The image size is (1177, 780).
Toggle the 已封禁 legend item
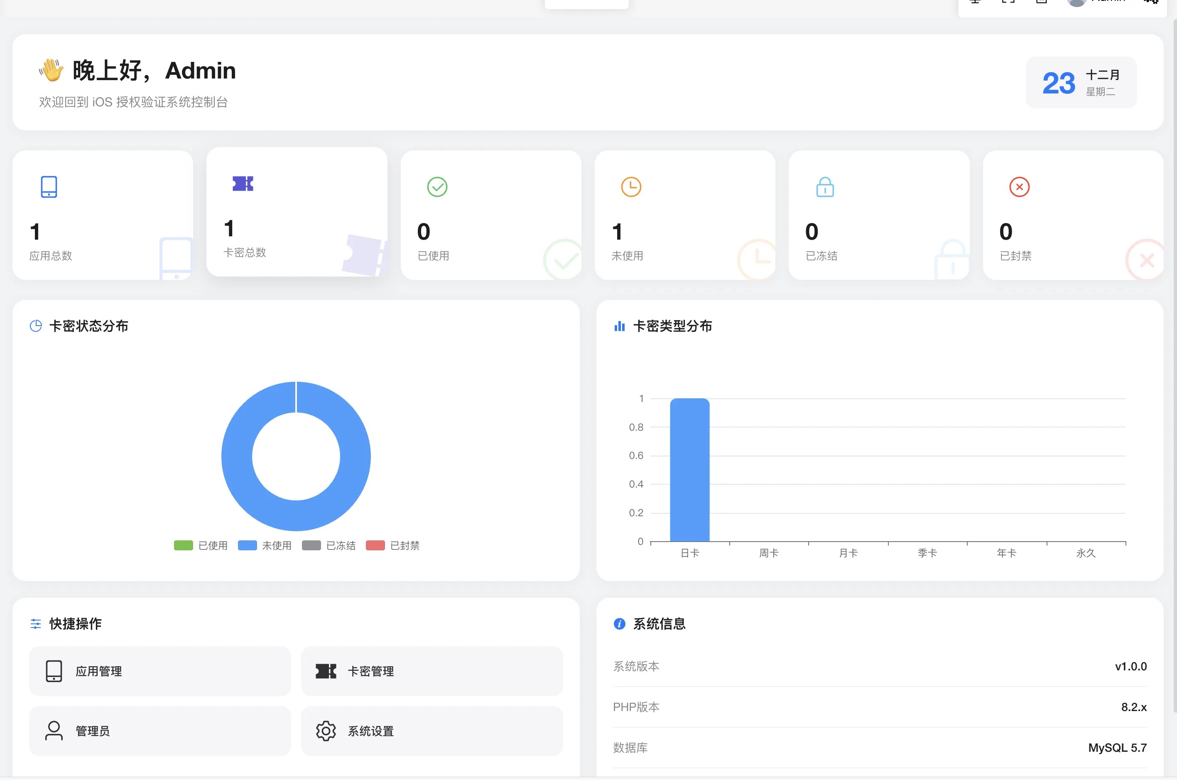click(x=392, y=545)
